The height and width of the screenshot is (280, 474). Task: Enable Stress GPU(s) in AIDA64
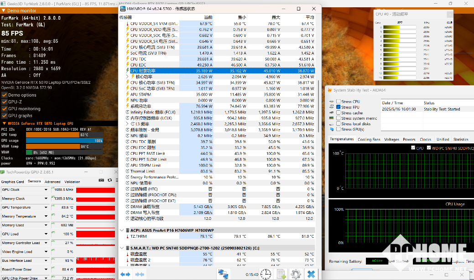[339, 129]
